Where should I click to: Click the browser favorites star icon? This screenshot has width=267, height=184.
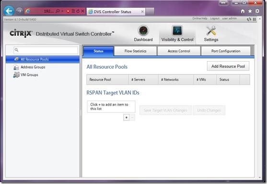tap(250, 11)
